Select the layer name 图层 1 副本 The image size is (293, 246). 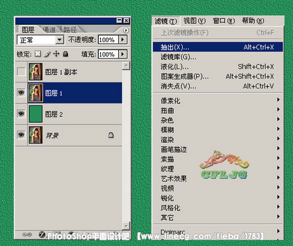pos(61,72)
